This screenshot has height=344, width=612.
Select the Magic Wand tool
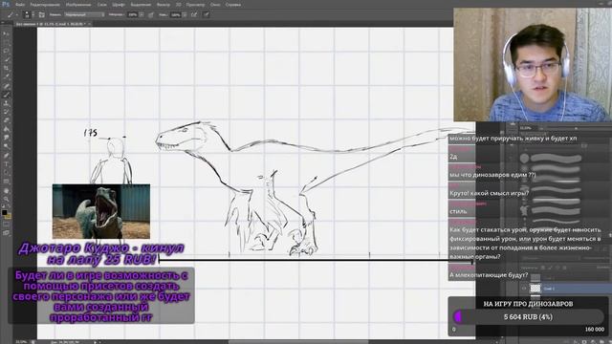click(x=6, y=59)
